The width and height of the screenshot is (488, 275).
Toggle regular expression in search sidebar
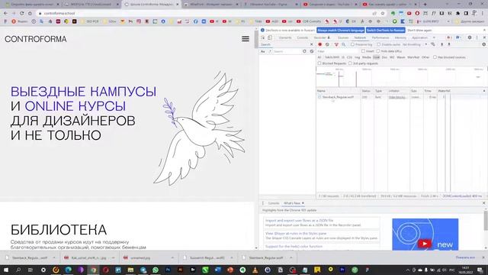270,51
